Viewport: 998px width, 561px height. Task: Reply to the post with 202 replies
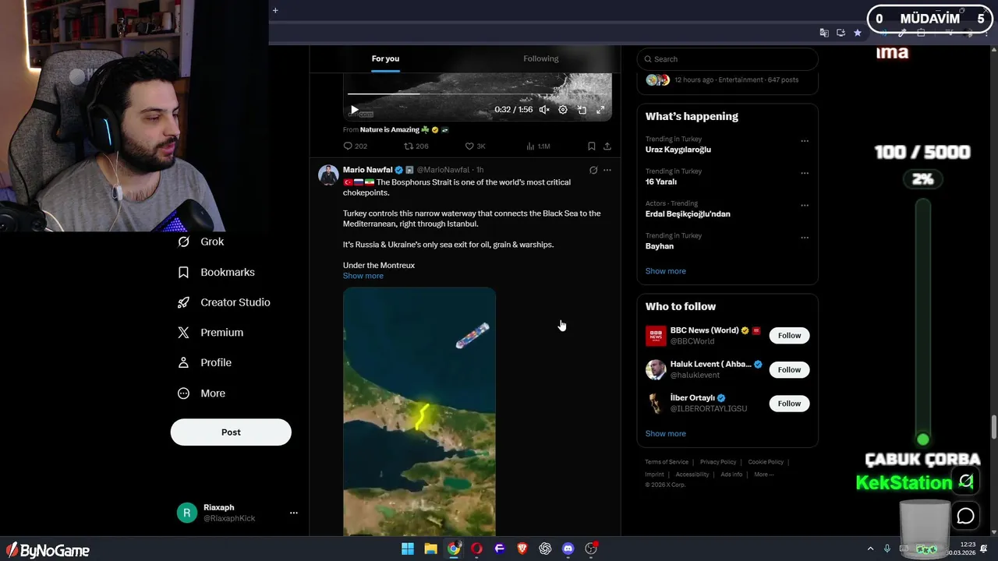[x=356, y=146]
